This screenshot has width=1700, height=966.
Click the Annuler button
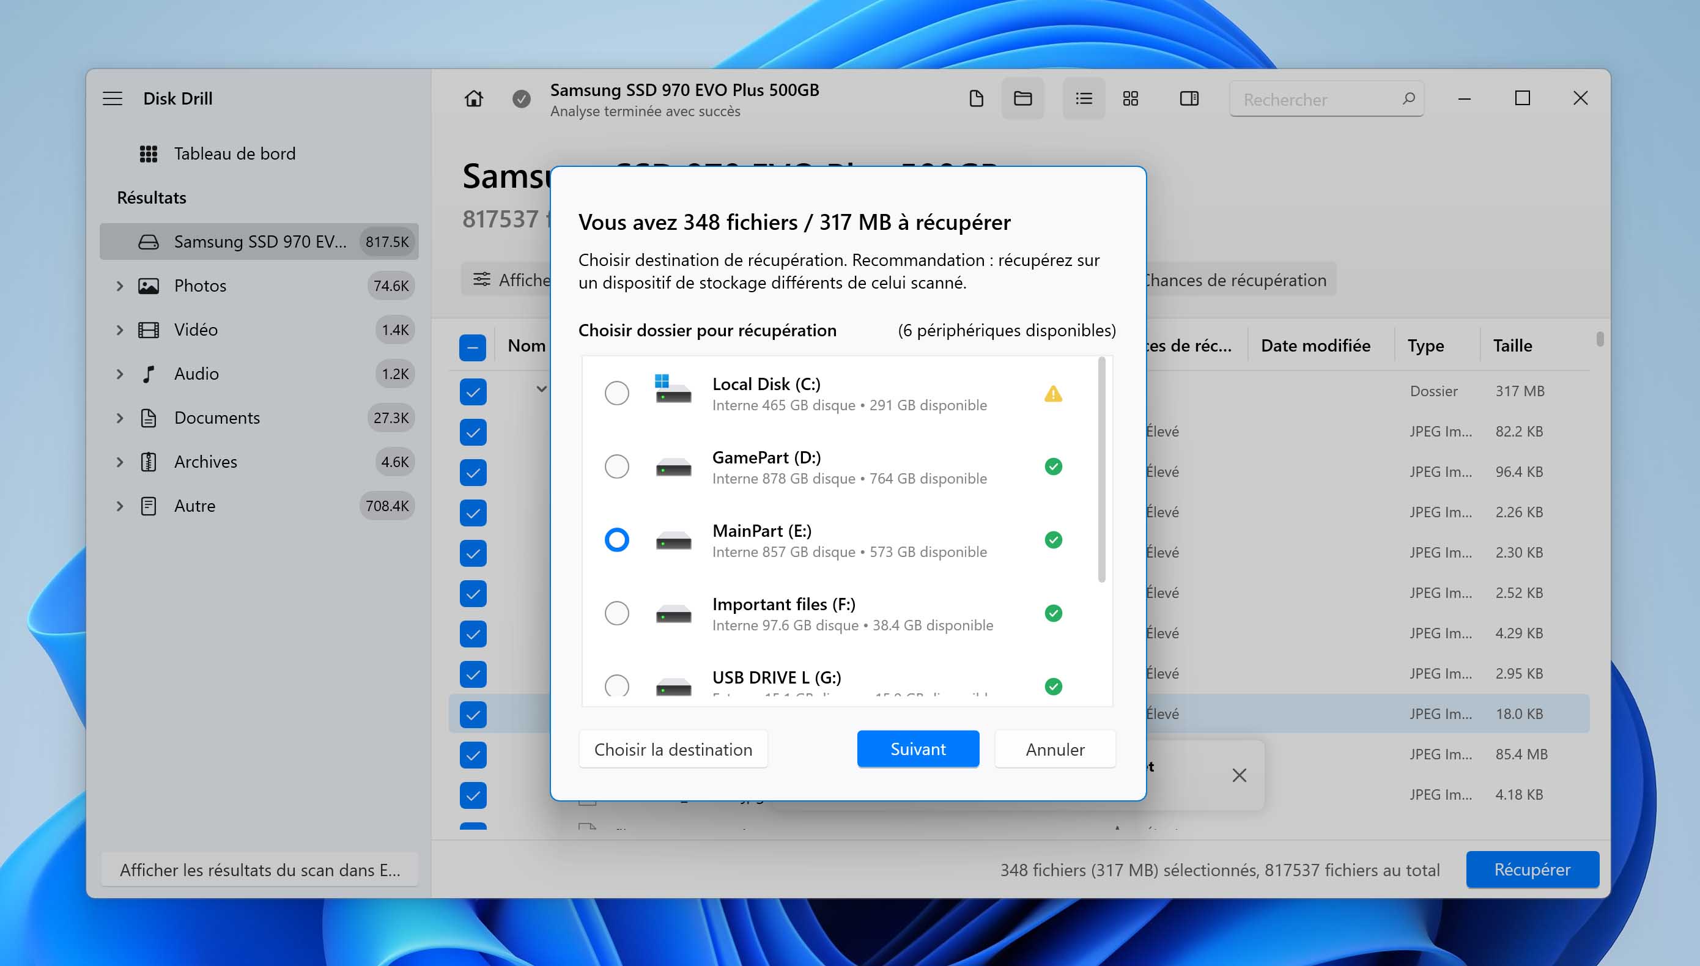[x=1055, y=750]
